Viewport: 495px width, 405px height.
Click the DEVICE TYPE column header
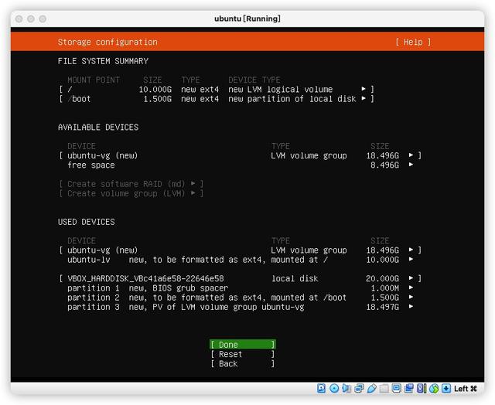254,80
